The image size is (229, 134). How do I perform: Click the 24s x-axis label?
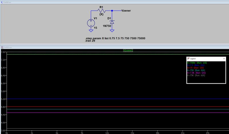208,133
